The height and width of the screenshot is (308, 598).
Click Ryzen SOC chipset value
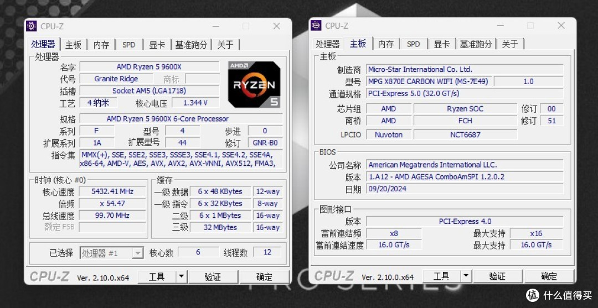465,108
